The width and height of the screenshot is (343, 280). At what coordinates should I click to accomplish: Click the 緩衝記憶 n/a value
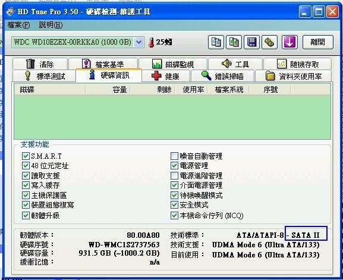point(155,262)
